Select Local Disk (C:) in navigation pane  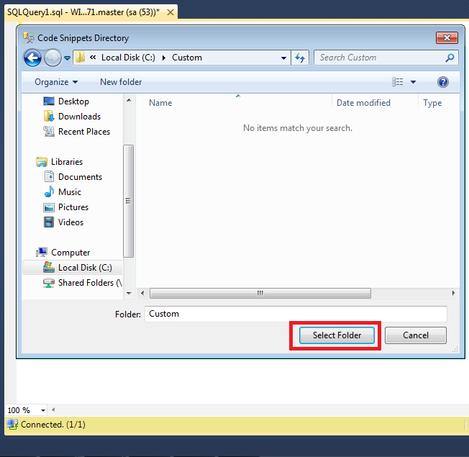point(85,268)
